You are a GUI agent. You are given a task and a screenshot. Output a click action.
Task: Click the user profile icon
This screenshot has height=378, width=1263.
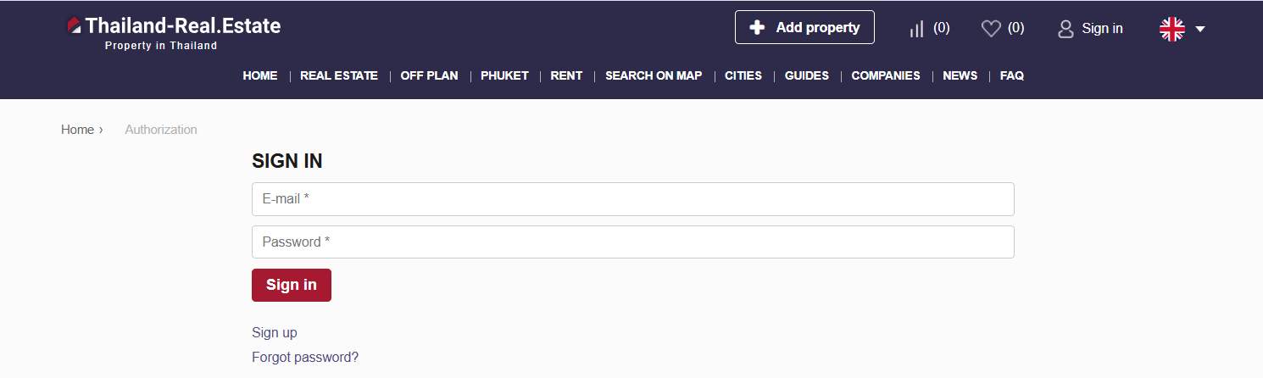click(1065, 29)
